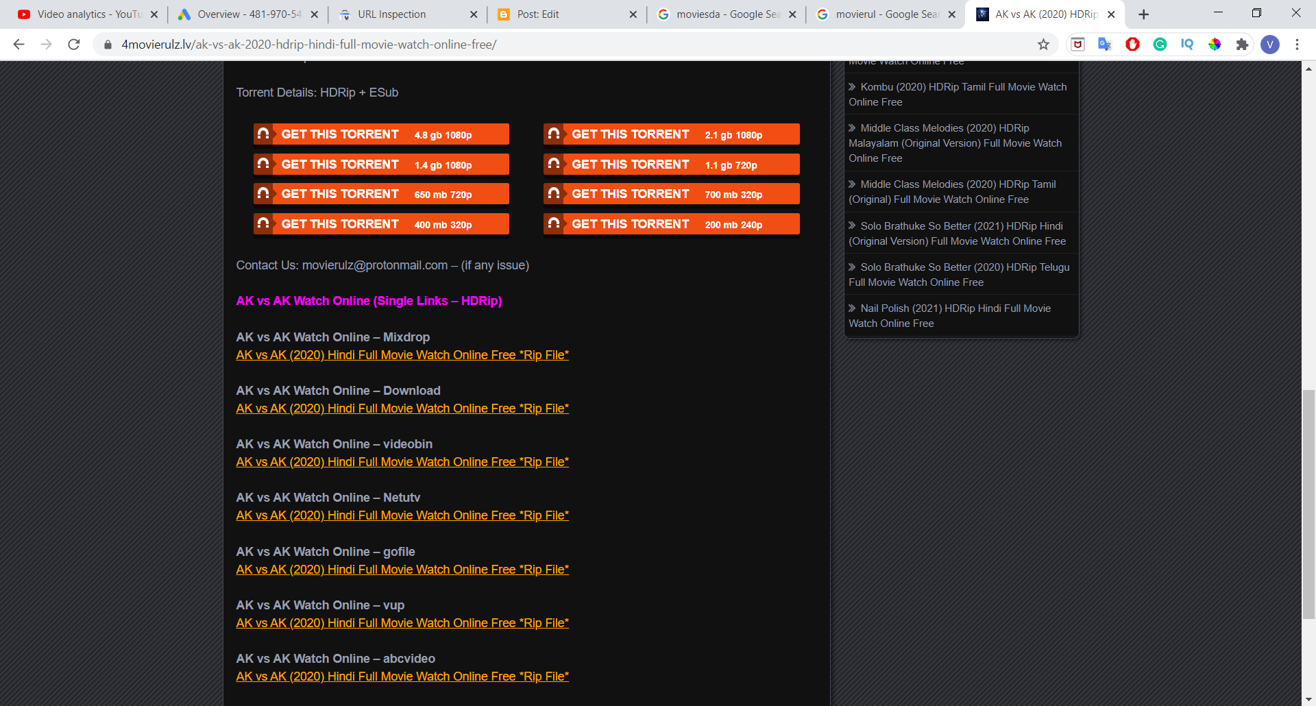This screenshot has width=1316, height=706.
Task: Switch to the Post: Edit tab
Action: pos(567,14)
